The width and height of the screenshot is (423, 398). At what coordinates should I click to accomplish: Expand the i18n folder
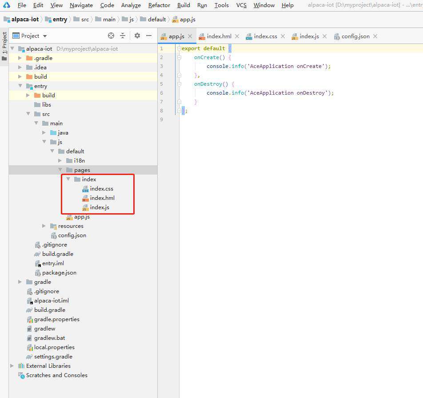[x=60, y=160]
